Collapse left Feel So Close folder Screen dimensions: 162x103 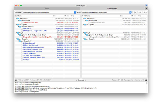coord(18,20)
